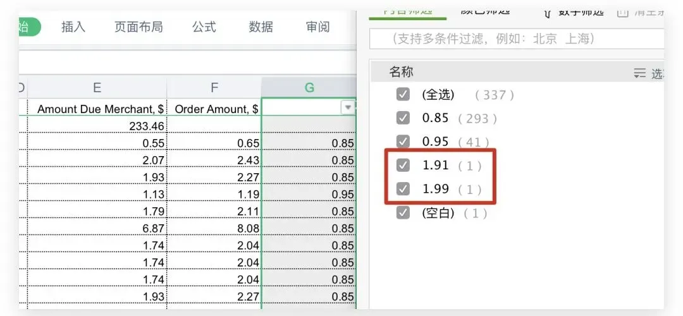
Task: Uncheck the (空白) blanks checkbox
Action: point(403,213)
